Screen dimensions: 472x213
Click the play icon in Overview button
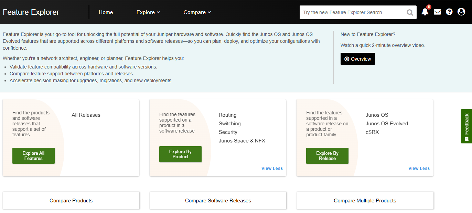(347, 59)
